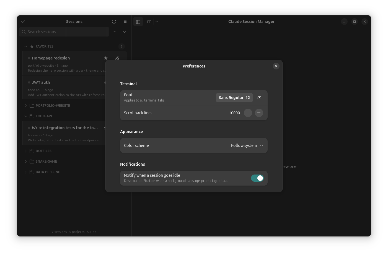
Task: Increase scrollback lines with the plus button
Action: point(259,113)
